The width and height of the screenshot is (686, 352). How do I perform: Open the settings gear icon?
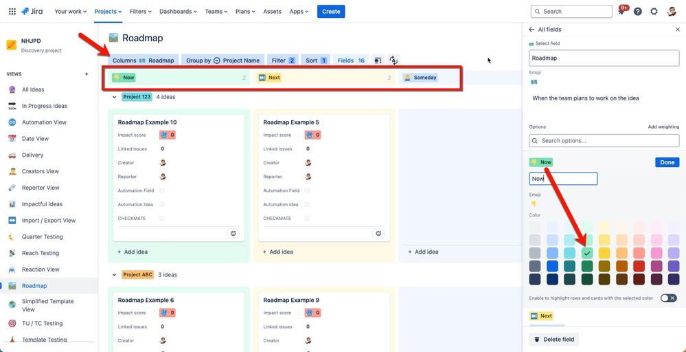(x=654, y=12)
